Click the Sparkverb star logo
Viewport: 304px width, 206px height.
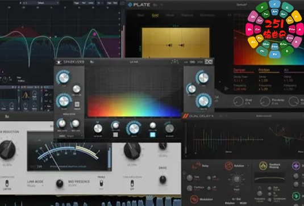pyautogui.click(x=59, y=62)
